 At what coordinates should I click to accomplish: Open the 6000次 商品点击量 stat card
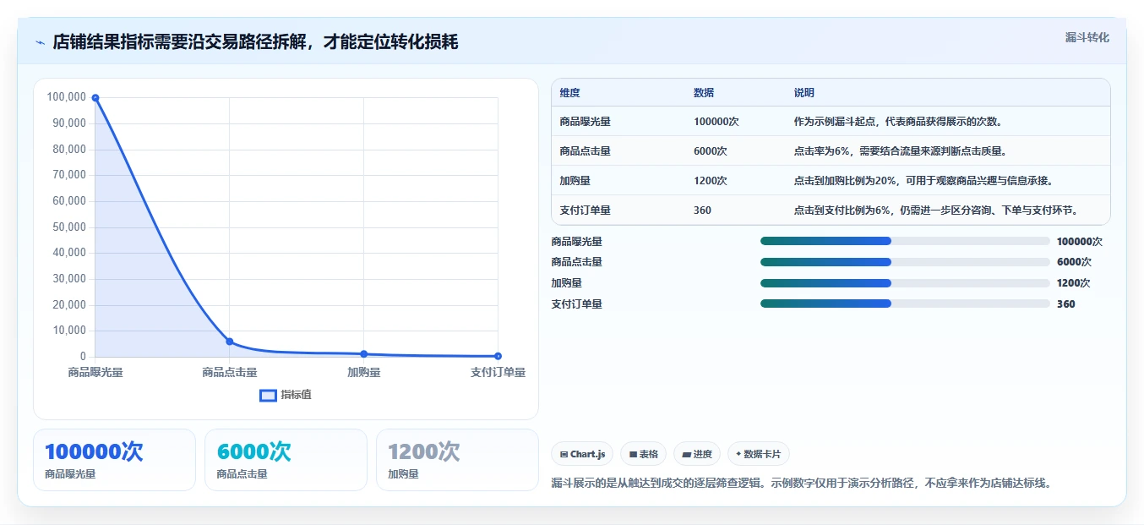(286, 460)
